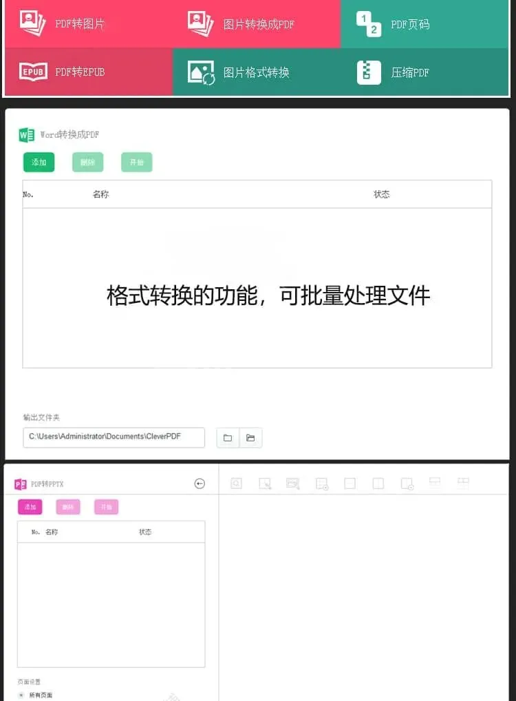Click the 输出文件夹 label
The image size is (516, 701).
click(41, 417)
